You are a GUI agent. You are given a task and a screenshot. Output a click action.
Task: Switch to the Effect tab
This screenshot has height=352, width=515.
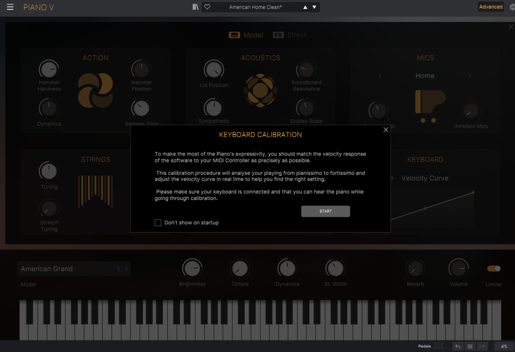pyautogui.click(x=290, y=35)
